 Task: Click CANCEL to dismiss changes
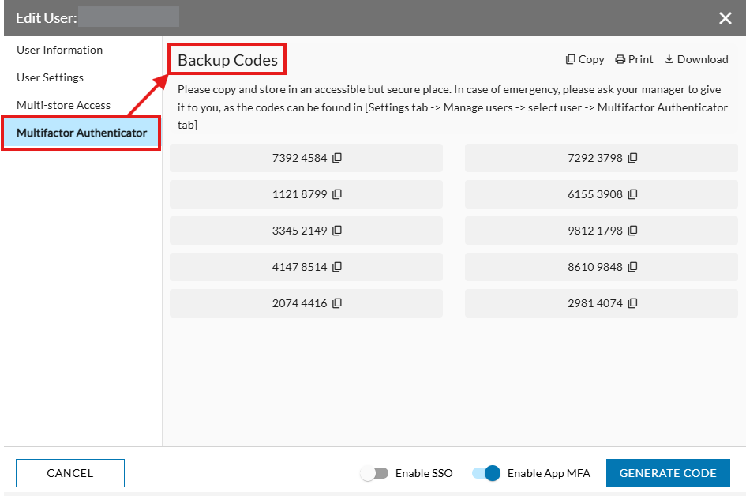point(69,473)
